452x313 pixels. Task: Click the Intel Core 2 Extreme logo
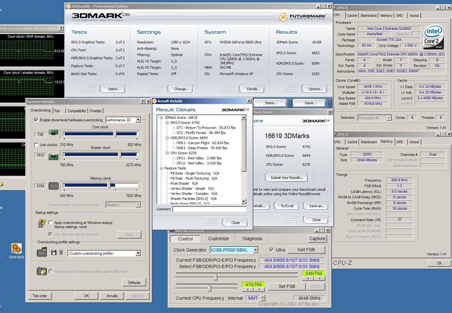[x=433, y=37]
